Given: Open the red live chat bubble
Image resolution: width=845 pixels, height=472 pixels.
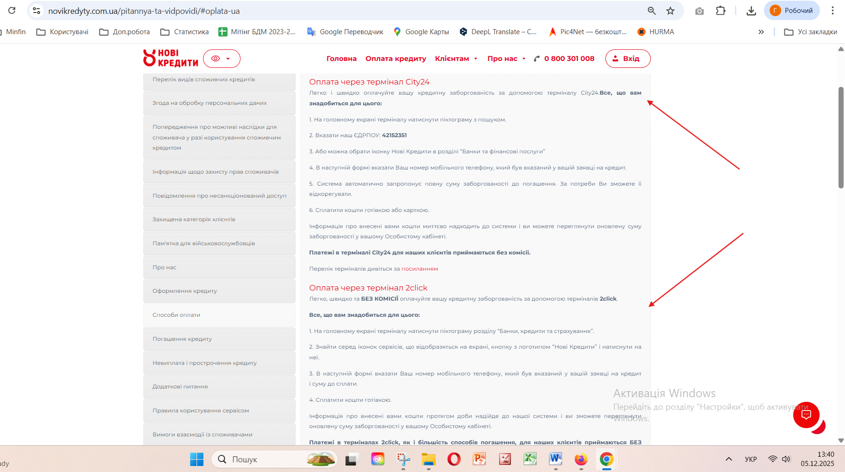Looking at the screenshot, I should point(806,415).
